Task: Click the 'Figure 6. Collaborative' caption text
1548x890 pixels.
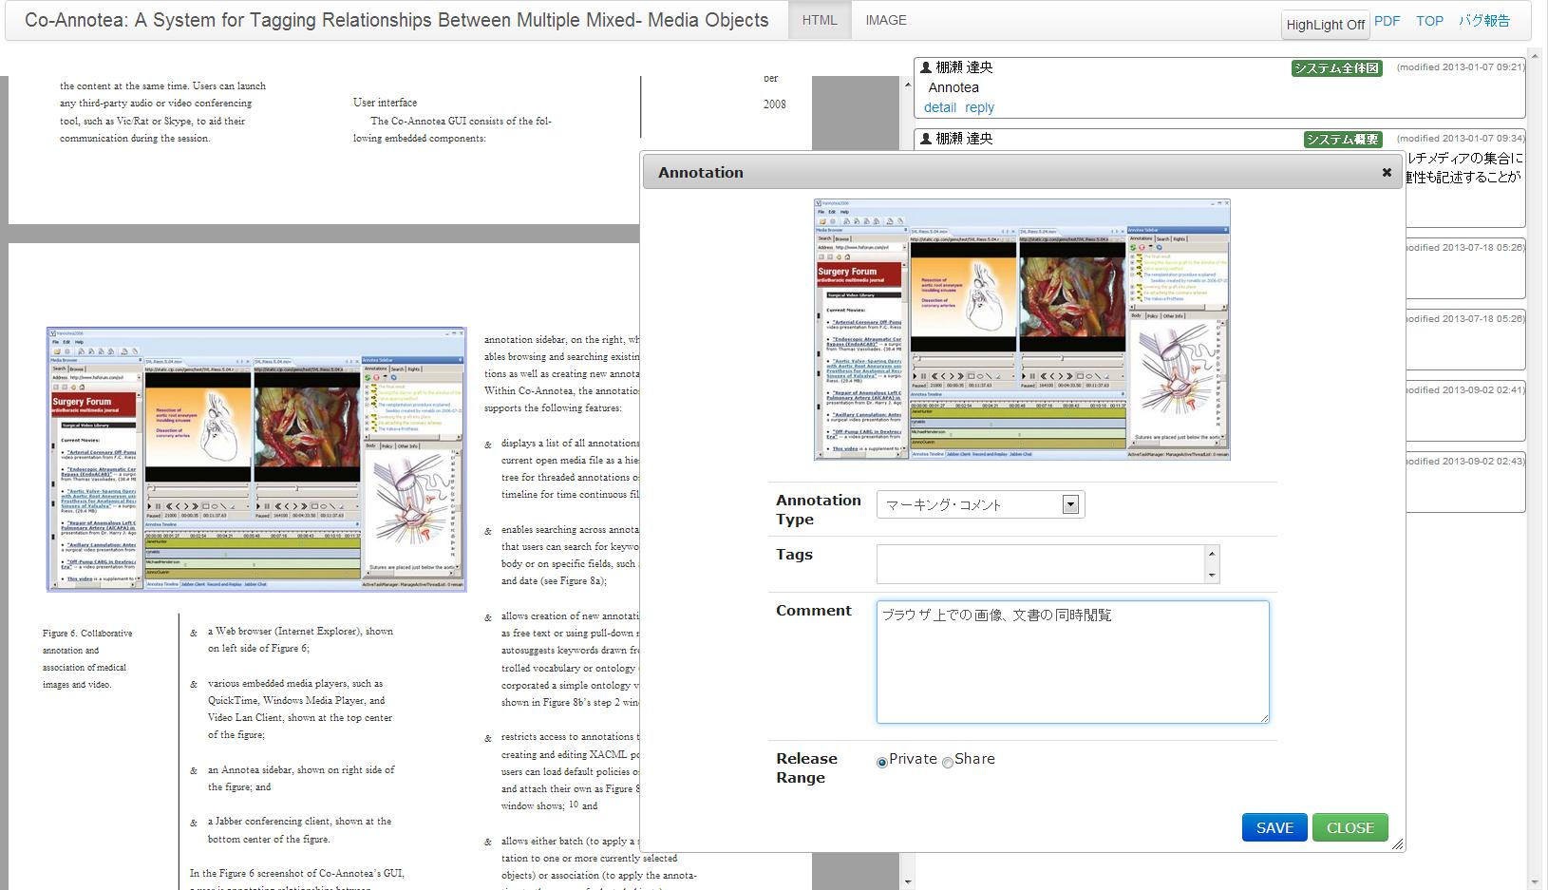Action: (87, 633)
